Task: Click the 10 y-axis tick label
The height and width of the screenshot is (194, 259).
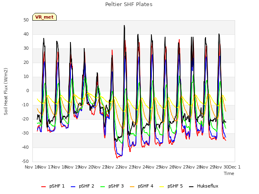Action: point(26,77)
